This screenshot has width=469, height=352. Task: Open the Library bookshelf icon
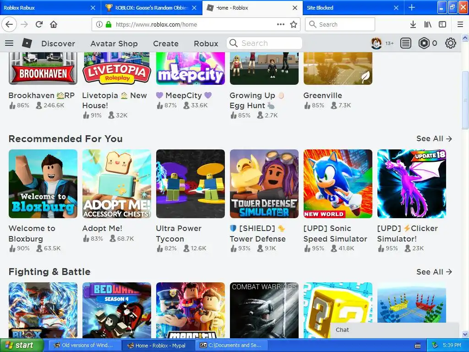(428, 24)
